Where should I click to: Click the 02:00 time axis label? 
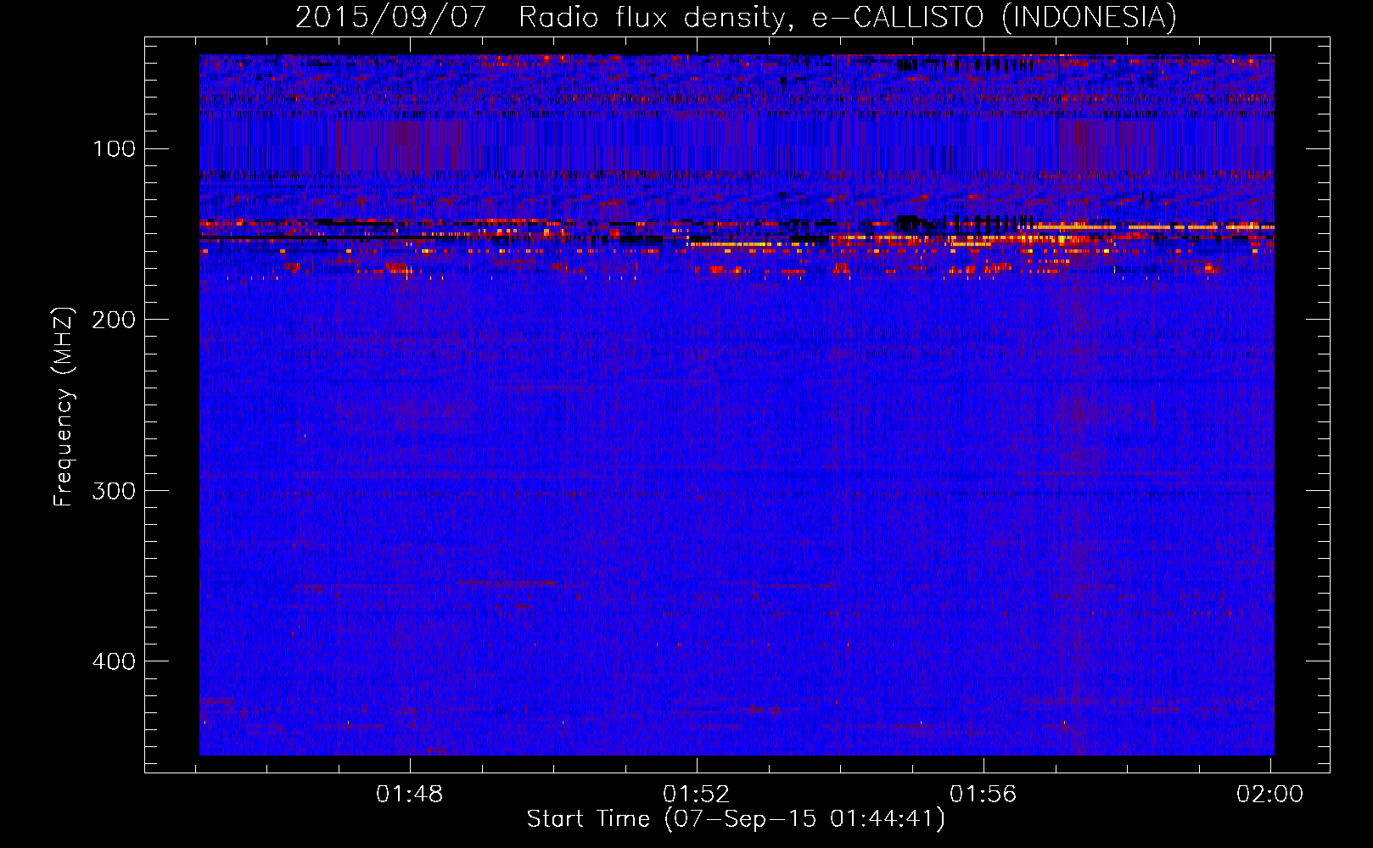(1269, 795)
